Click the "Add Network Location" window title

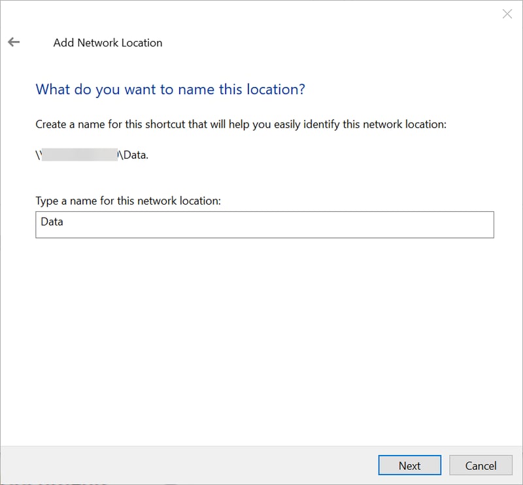[107, 43]
